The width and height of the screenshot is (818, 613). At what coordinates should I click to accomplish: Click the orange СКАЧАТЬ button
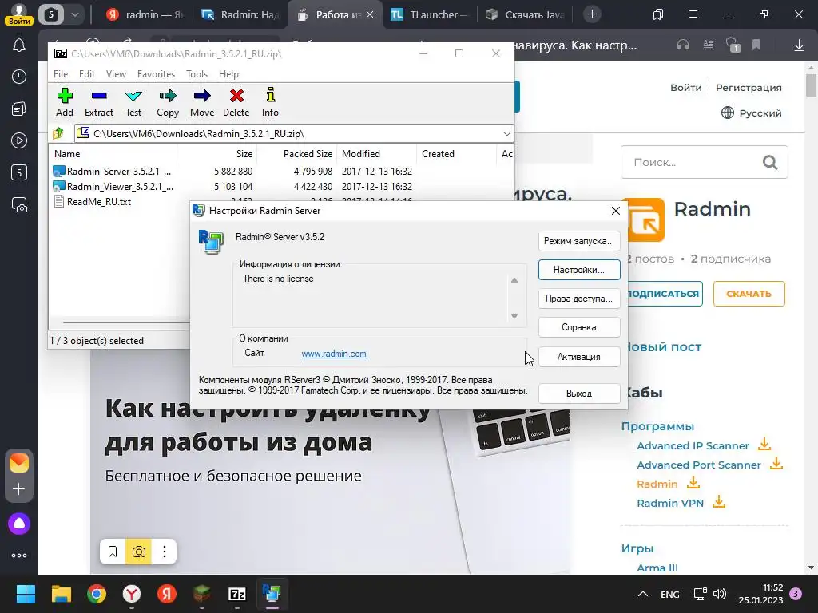point(749,294)
